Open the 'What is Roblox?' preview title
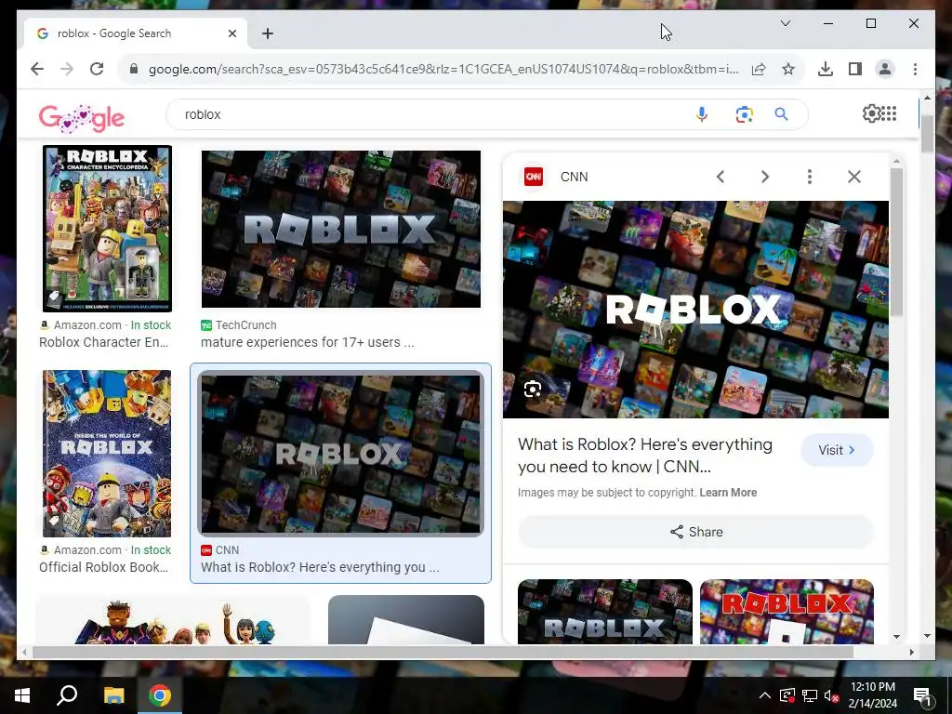This screenshot has width=952, height=714. 645,456
